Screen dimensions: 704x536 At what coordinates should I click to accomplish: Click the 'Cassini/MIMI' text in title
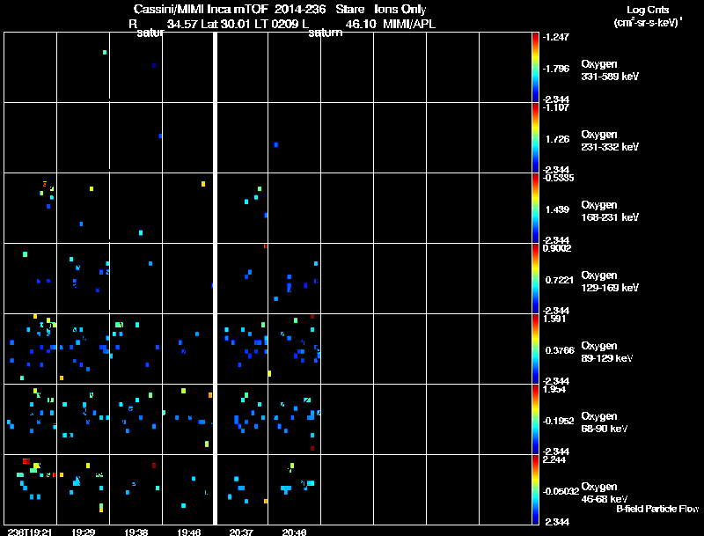coord(169,10)
